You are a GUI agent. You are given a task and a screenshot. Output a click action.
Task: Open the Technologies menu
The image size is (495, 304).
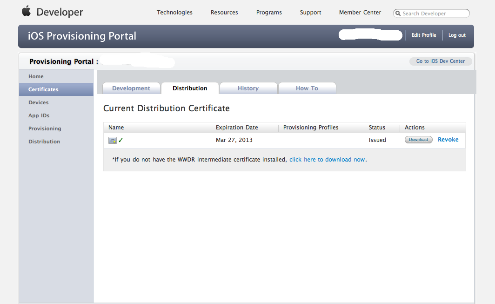pyautogui.click(x=174, y=12)
